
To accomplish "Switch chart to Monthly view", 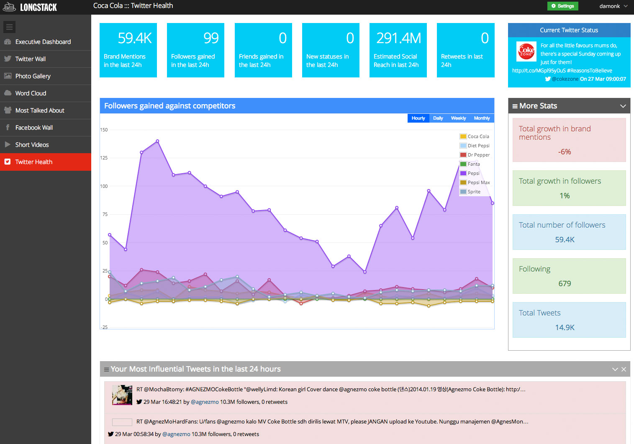I will tap(482, 118).
